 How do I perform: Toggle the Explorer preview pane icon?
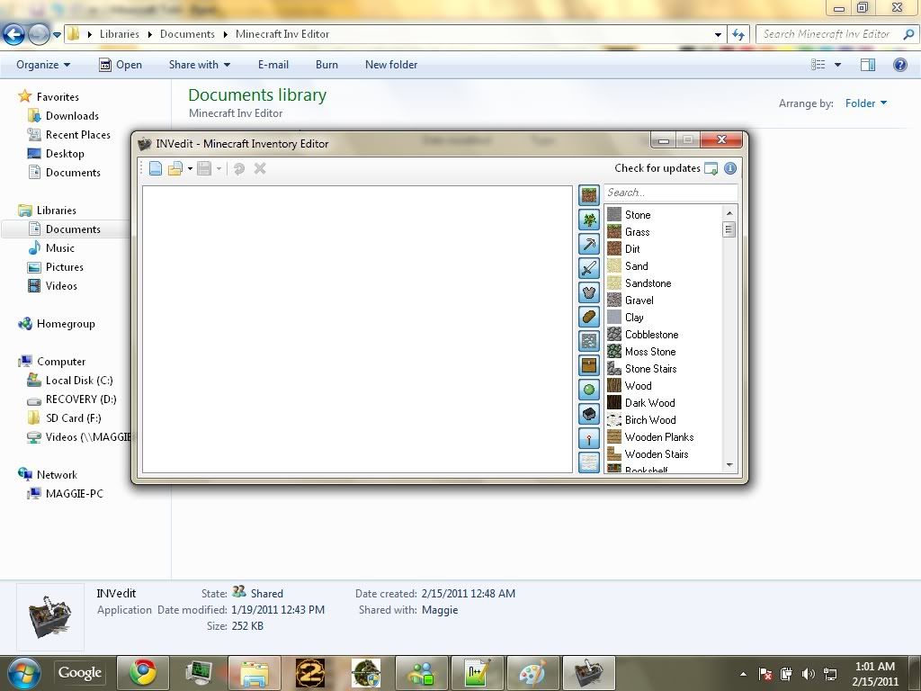tap(868, 65)
